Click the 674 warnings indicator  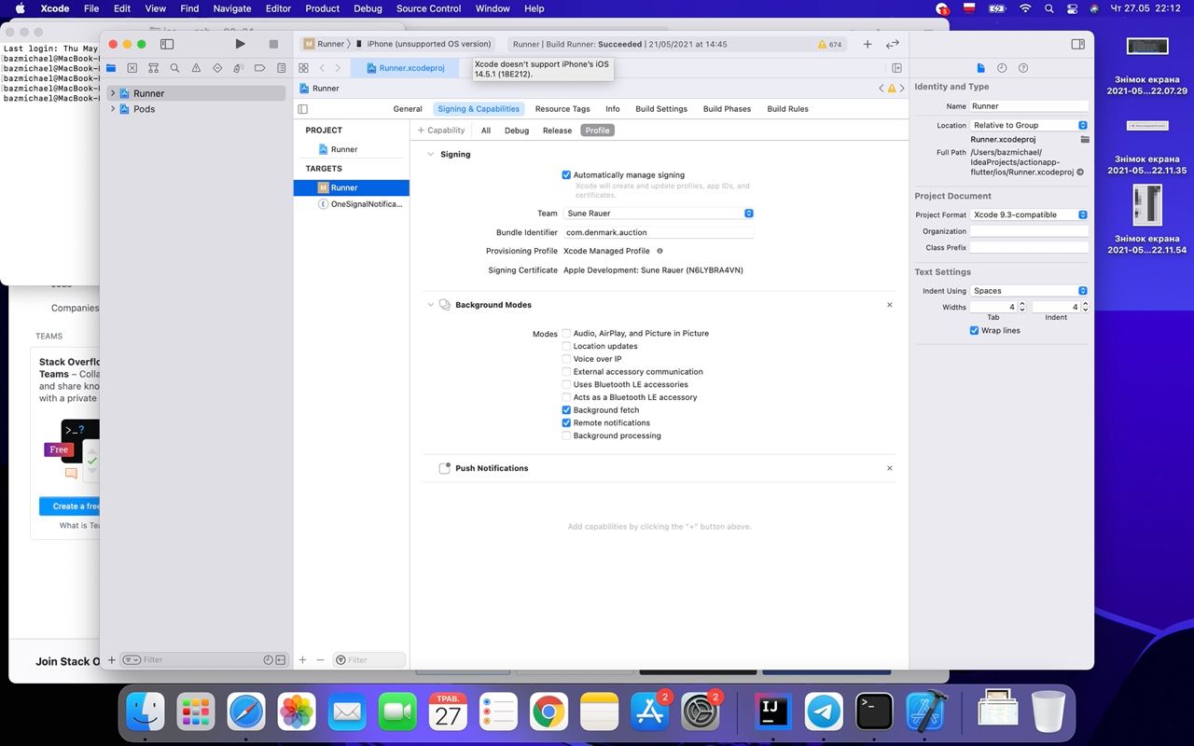pyautogui.click(x=829, y=44)
